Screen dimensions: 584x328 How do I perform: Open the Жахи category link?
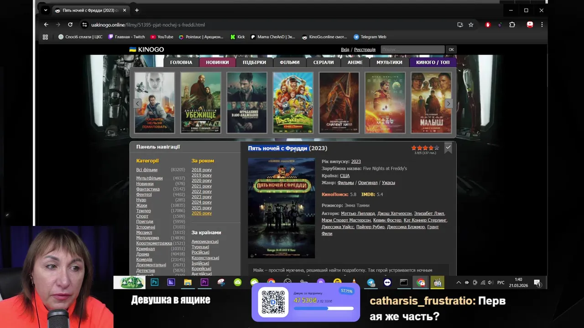[141, 205]
